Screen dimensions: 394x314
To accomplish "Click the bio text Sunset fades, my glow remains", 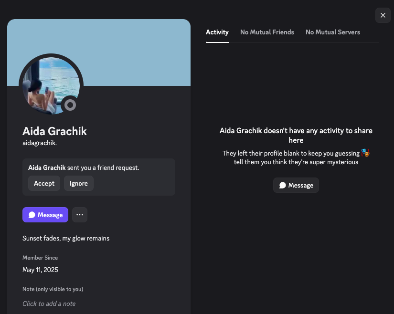I will click(x=66, y=238).
